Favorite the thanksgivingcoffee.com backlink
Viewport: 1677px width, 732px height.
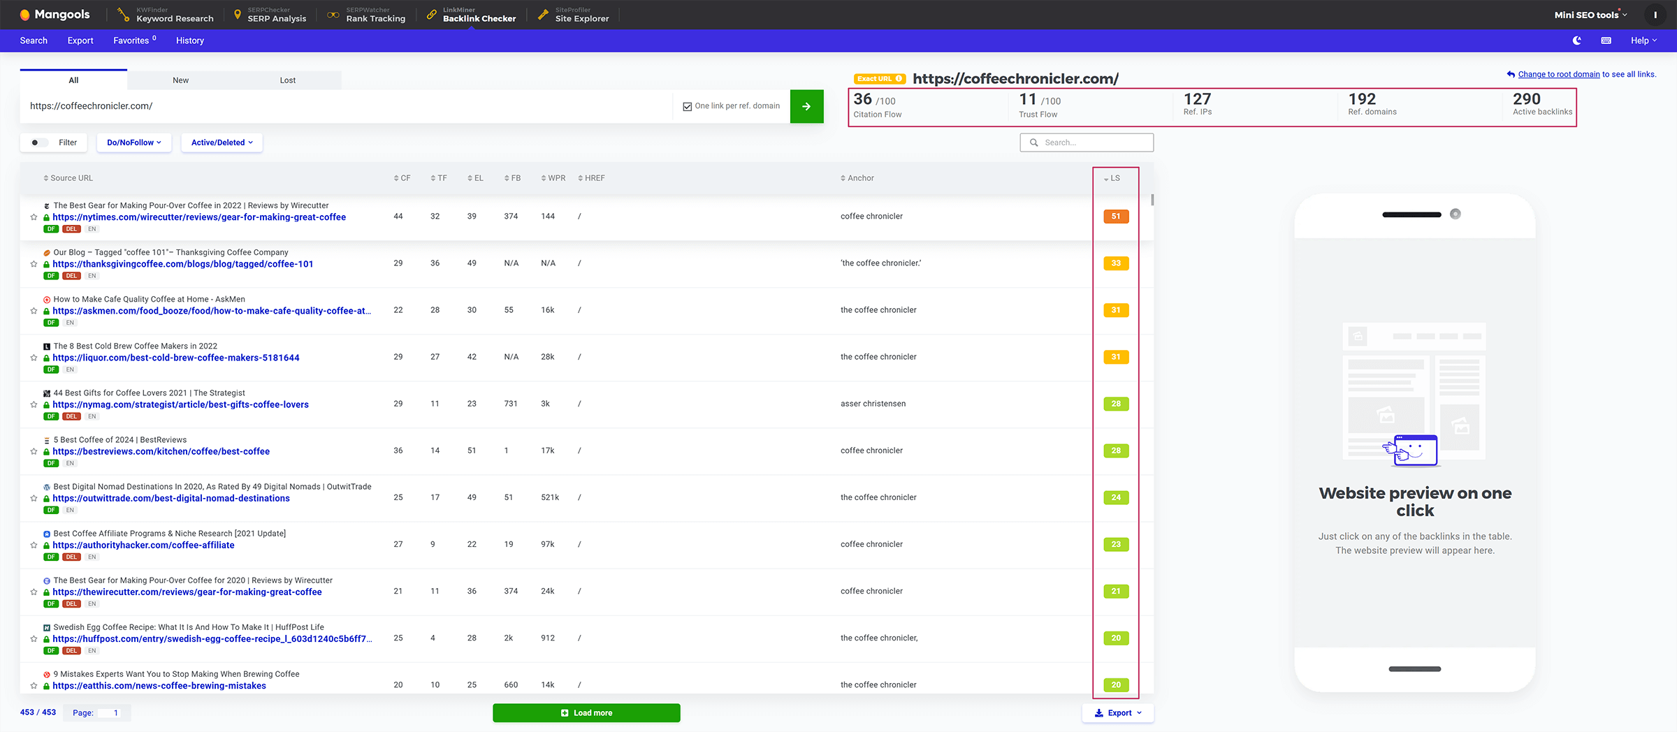34,264
